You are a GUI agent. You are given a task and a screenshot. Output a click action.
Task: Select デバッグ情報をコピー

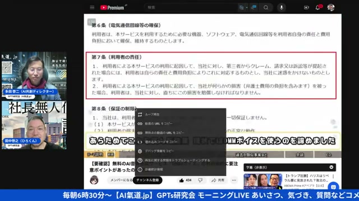coord(181,151)
